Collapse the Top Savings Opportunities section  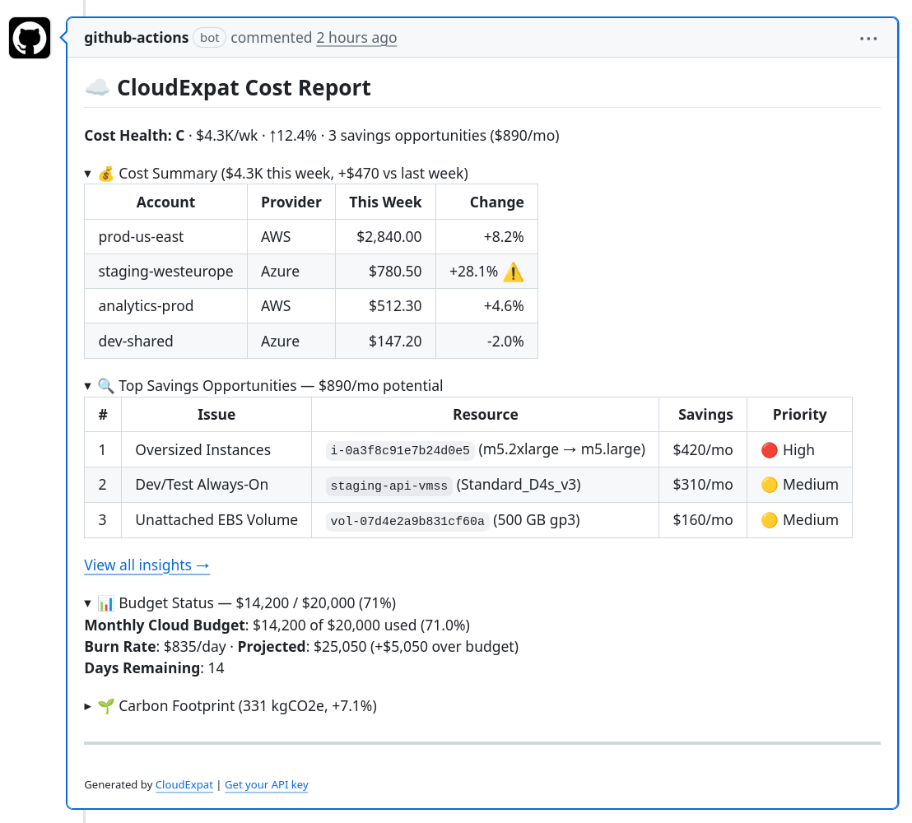coord(88,386)
